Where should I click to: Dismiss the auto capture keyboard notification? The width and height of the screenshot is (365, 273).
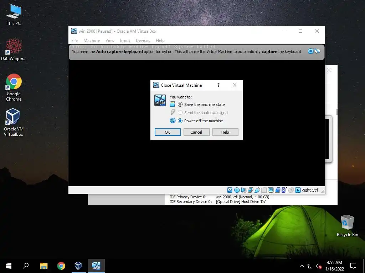tap(310, 51)
